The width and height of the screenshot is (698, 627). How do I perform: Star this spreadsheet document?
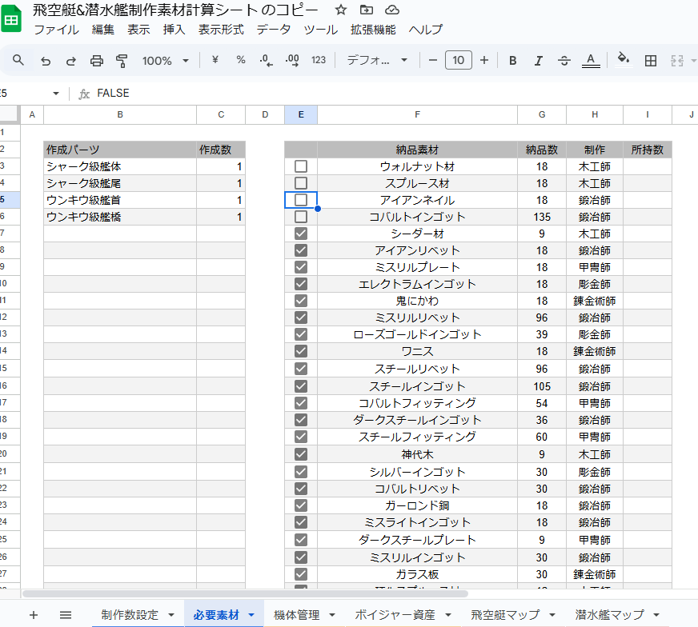(341, 10)
